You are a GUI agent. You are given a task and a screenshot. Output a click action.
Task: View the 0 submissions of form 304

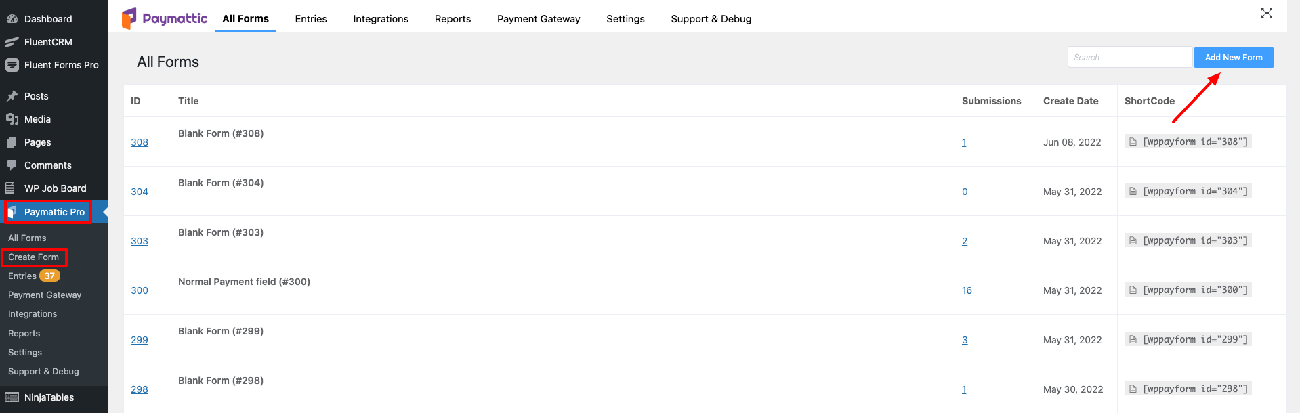tap(965, 192)
